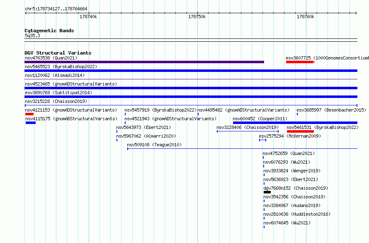Click the 178760k ruler mark
Screen dimensions: 369x243
[306, 17]
